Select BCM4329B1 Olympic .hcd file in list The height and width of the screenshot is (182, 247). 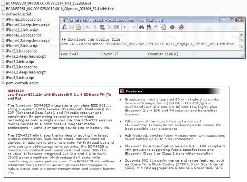(58, 9)
